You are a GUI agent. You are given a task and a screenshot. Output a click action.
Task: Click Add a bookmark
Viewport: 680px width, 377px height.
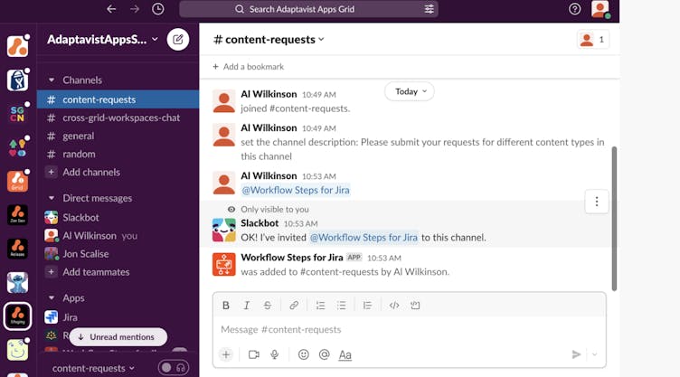point(249,67)
